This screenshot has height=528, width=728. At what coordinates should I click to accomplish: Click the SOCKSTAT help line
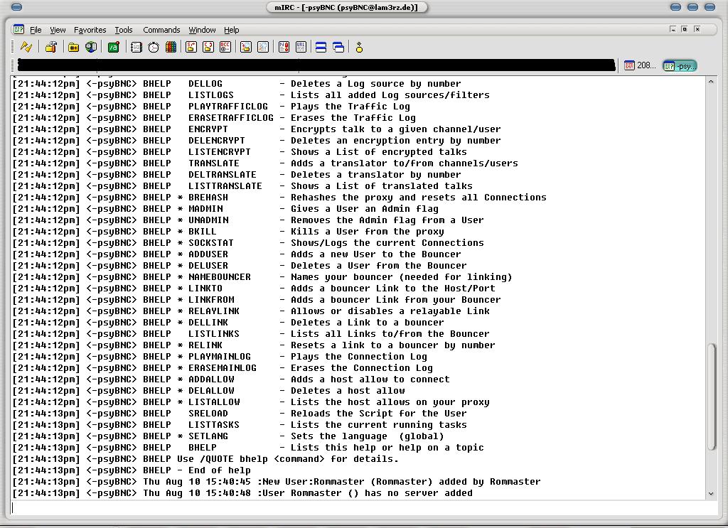248,242
